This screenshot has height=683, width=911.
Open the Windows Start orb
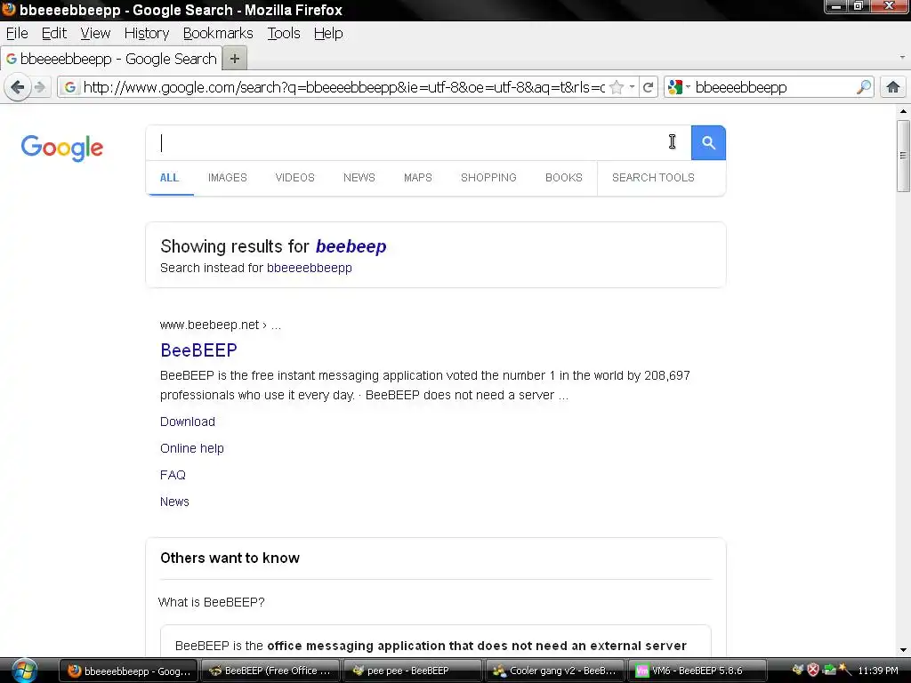coord(24,671)
